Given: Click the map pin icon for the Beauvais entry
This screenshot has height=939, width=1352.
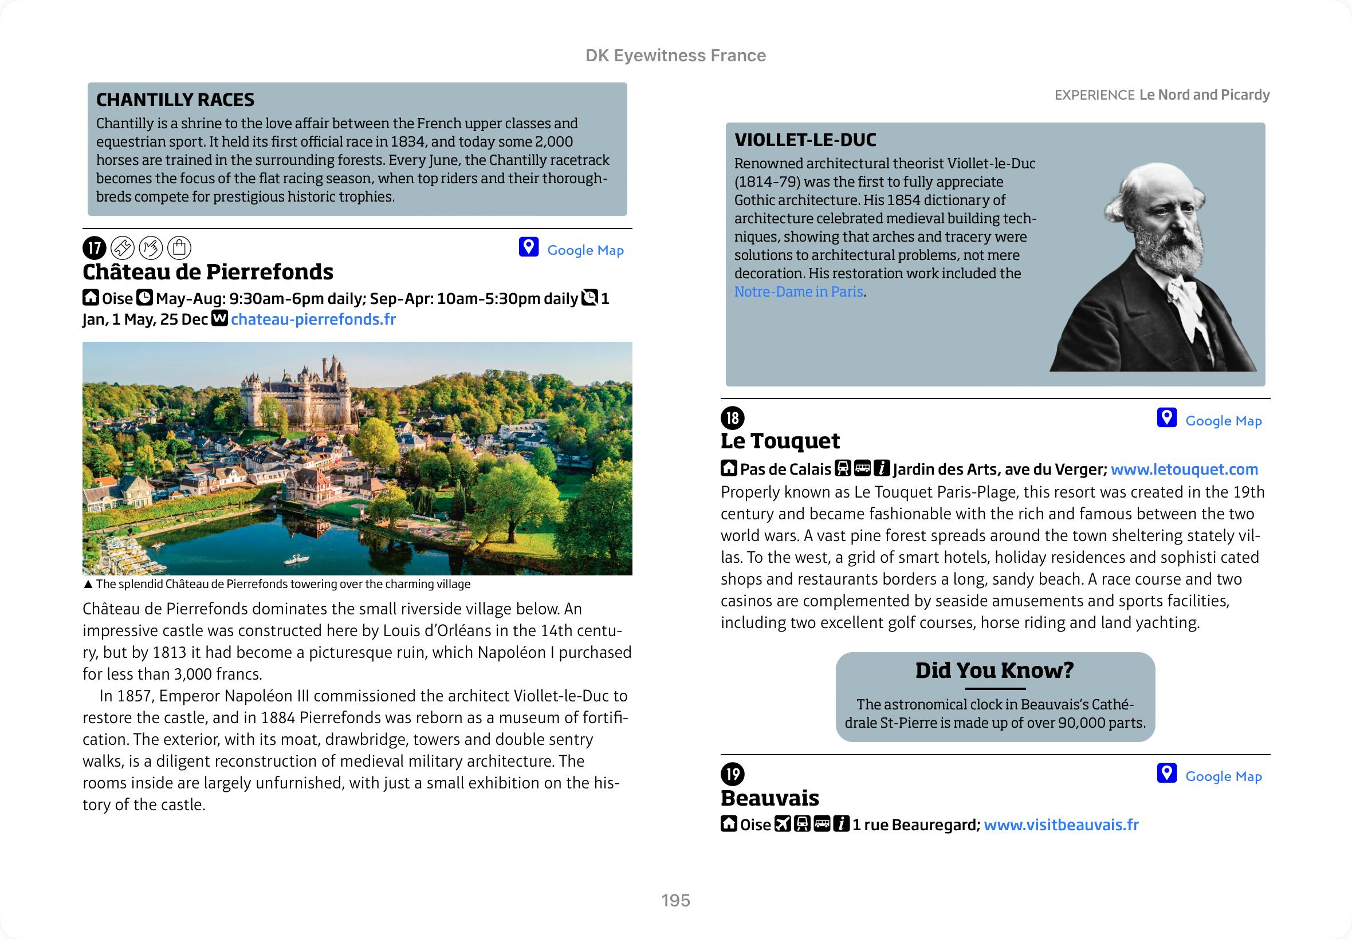Looking at the screenshot, I should pyautogui.click(x=1166, y=773).
